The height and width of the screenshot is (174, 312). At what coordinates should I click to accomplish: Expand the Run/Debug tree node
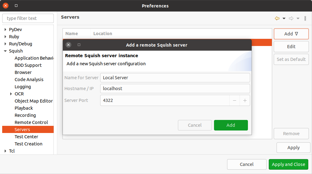coord(5,44)
